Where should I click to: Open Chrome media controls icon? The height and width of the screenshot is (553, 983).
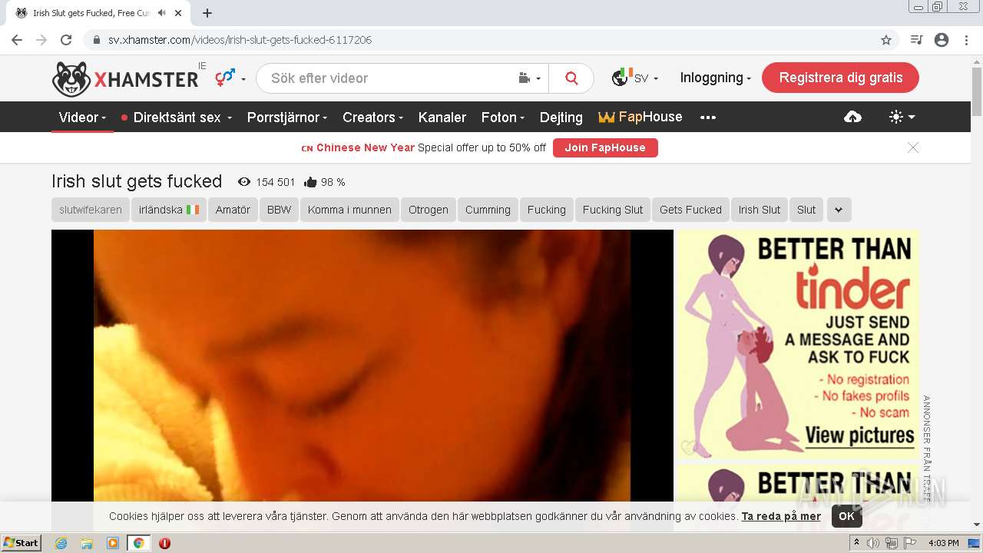pyautogui.click(x=916, y=40)
